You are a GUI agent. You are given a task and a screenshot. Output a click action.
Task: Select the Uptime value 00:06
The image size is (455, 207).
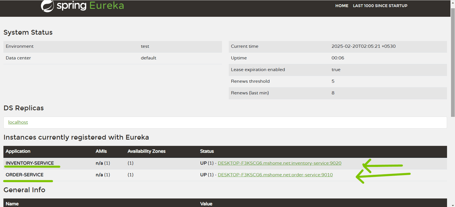[338, 58]
